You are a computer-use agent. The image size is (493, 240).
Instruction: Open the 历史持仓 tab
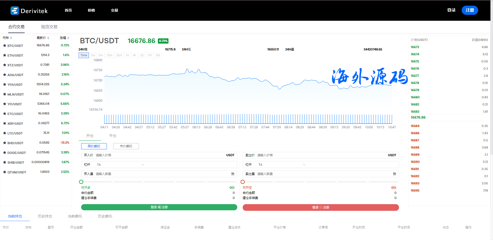45,216
